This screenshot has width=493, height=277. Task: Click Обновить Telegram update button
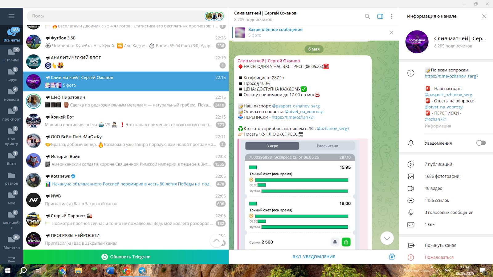click(x=126, y=257)
